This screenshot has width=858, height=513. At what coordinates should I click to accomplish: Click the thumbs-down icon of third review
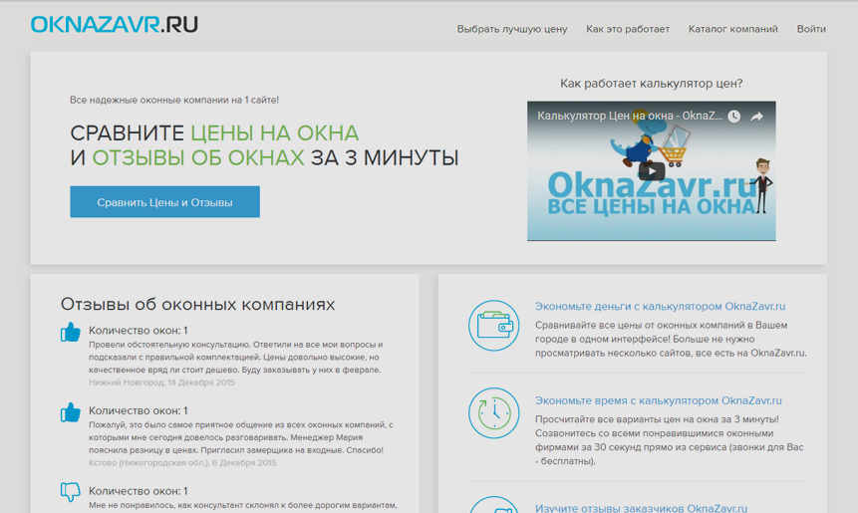point(71,492)
